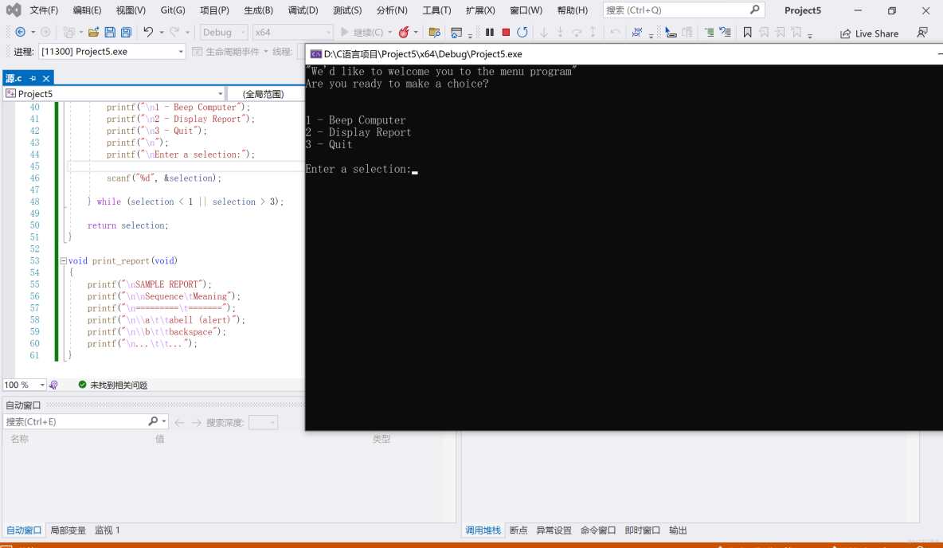Image resolution: width=943 pixels, height=548 pixels.
Task: Switch to the 调用堆栈 tab
Action: (483, 530)
